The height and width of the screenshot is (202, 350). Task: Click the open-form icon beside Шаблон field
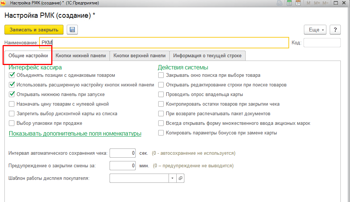(x=181, y=178)
